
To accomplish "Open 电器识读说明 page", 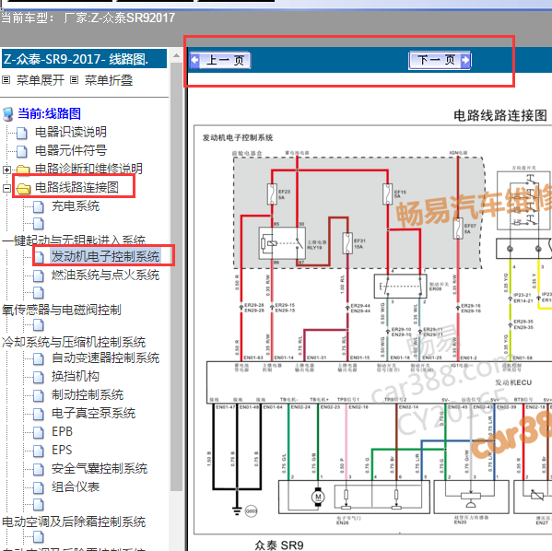I will click(x=71, y=132).
